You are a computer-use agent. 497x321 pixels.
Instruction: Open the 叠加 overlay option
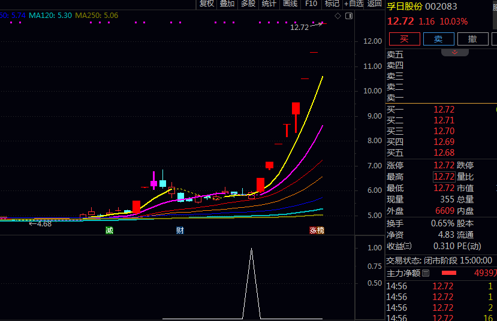coord(227,4)
